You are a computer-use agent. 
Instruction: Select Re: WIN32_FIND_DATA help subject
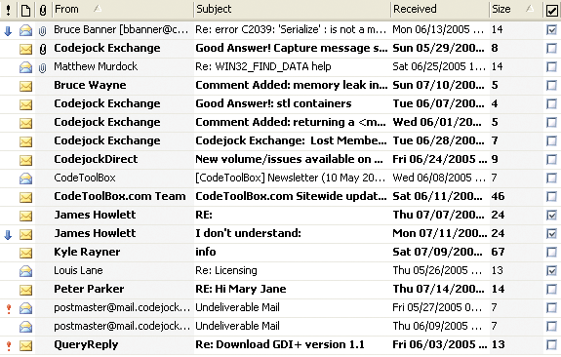pos(263,66)
